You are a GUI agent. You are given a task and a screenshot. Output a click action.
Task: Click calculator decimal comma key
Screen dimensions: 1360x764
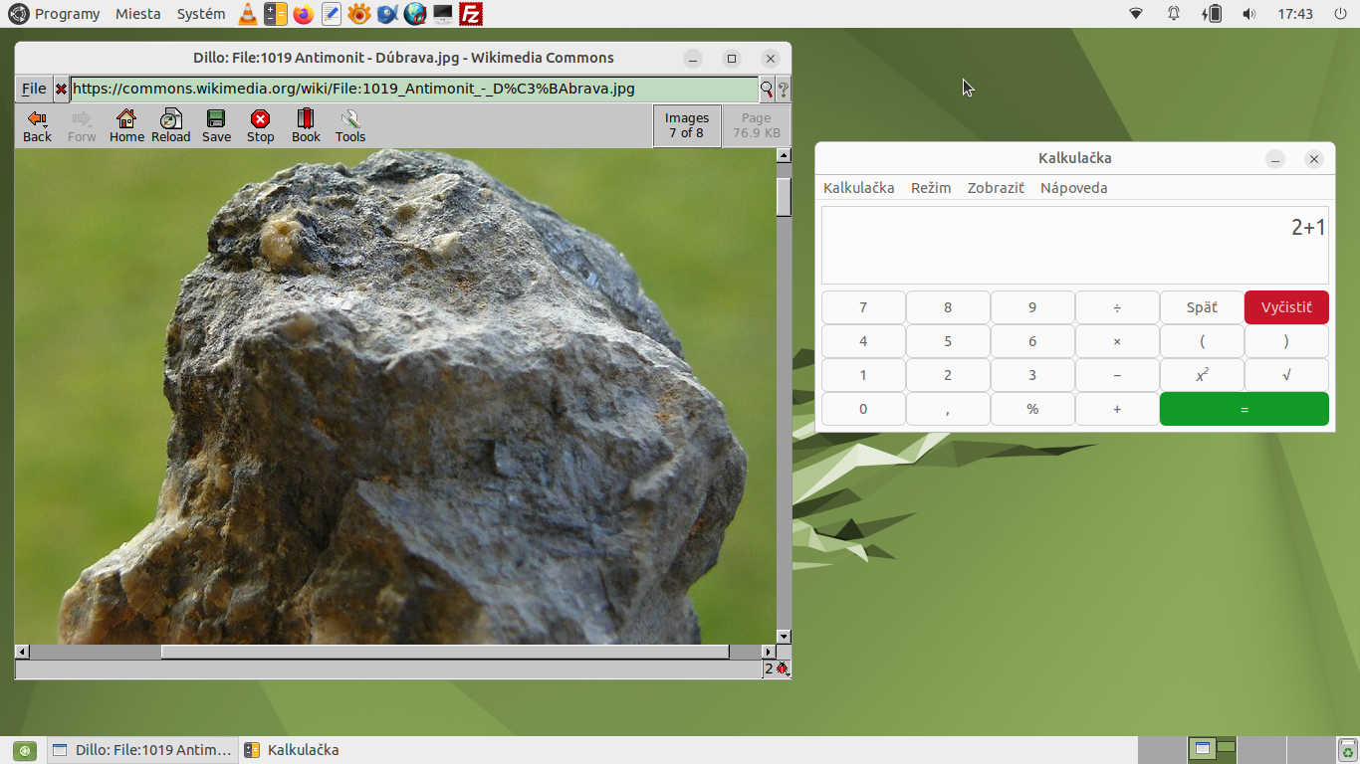tap(948, 409)
